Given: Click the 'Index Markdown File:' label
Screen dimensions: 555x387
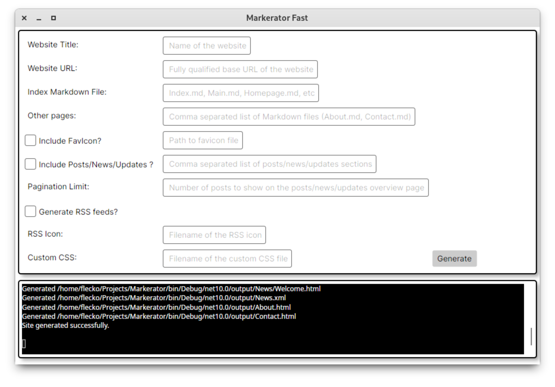Looking at the screenshot, I should 67,92.
